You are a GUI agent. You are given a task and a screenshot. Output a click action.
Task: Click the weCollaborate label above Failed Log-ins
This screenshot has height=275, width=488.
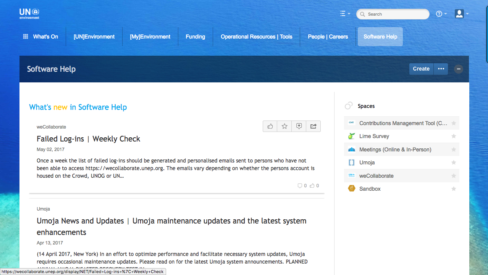pyautogui.click(x=52, y=127)
